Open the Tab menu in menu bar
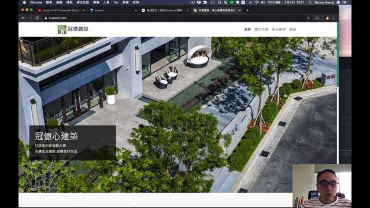The image size is (370, 208). pos(116,2)
